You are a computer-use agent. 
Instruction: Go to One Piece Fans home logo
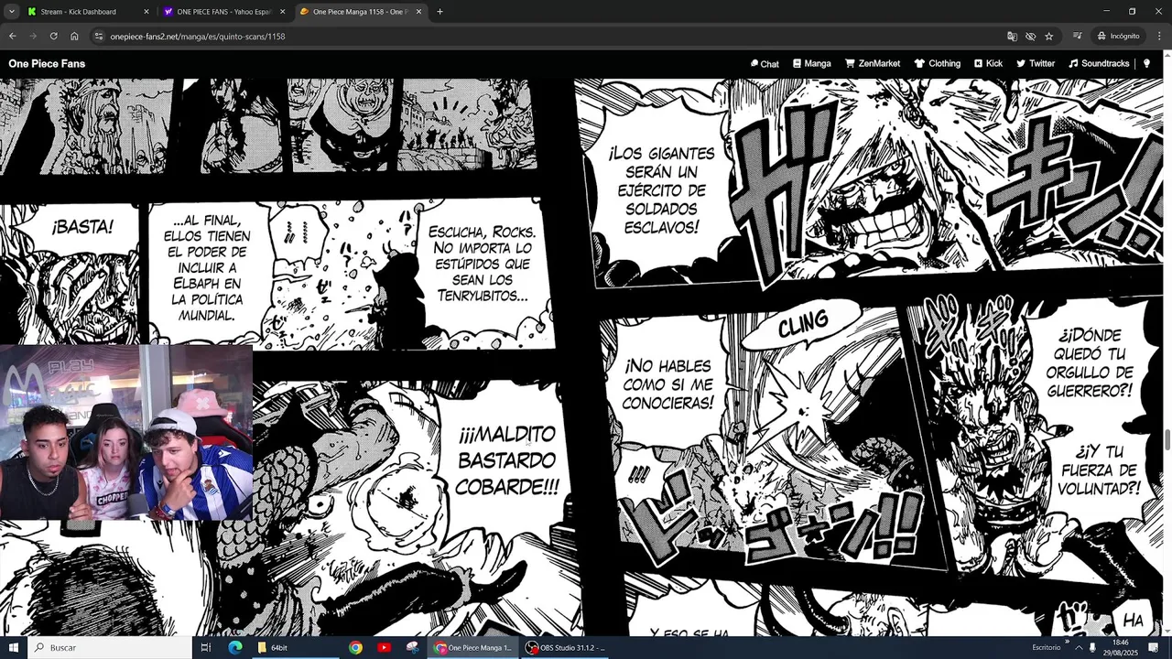[x=47, y=63]
